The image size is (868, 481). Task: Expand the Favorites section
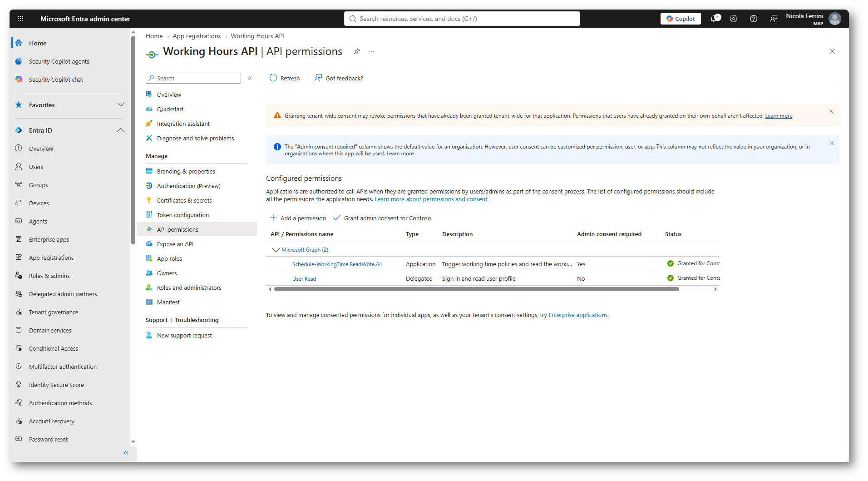click(120, 105)
